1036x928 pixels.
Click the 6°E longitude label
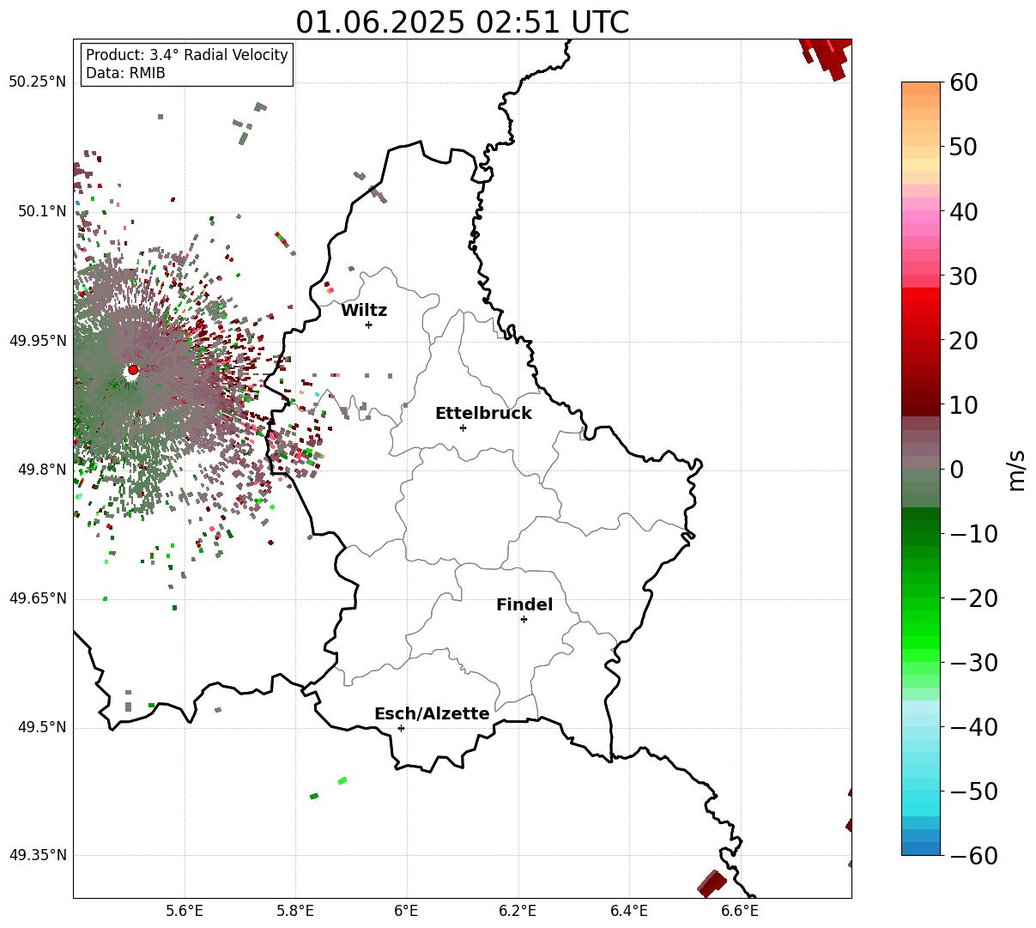(x=407, y=910)
